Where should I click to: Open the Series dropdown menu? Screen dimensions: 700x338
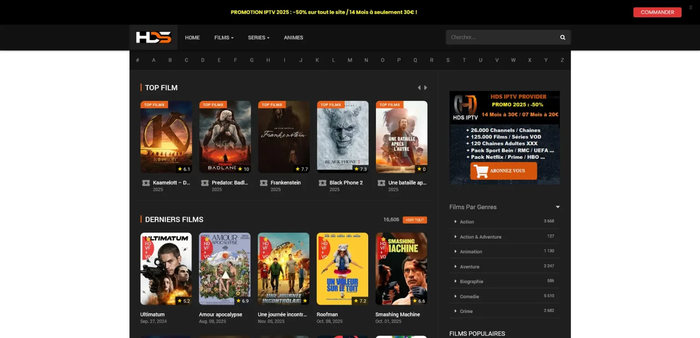coord(258,37)
